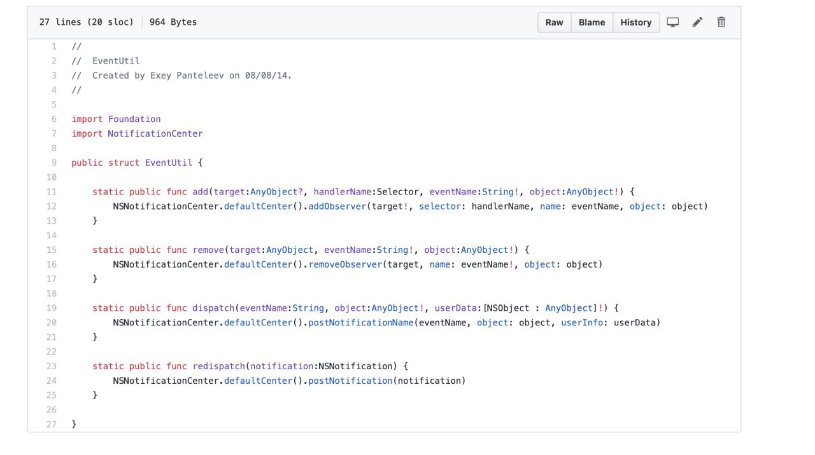Click line number 27 at file end
This screenshot has height=455, width=815.
pyautogui.click(x=52, y=424)
